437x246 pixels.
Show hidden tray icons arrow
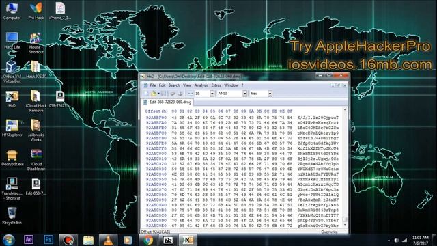tap(389, 240)
